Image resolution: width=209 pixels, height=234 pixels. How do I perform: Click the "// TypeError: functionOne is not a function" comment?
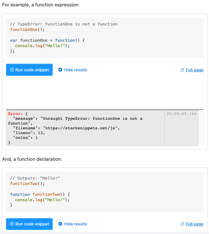pos(63,24)
